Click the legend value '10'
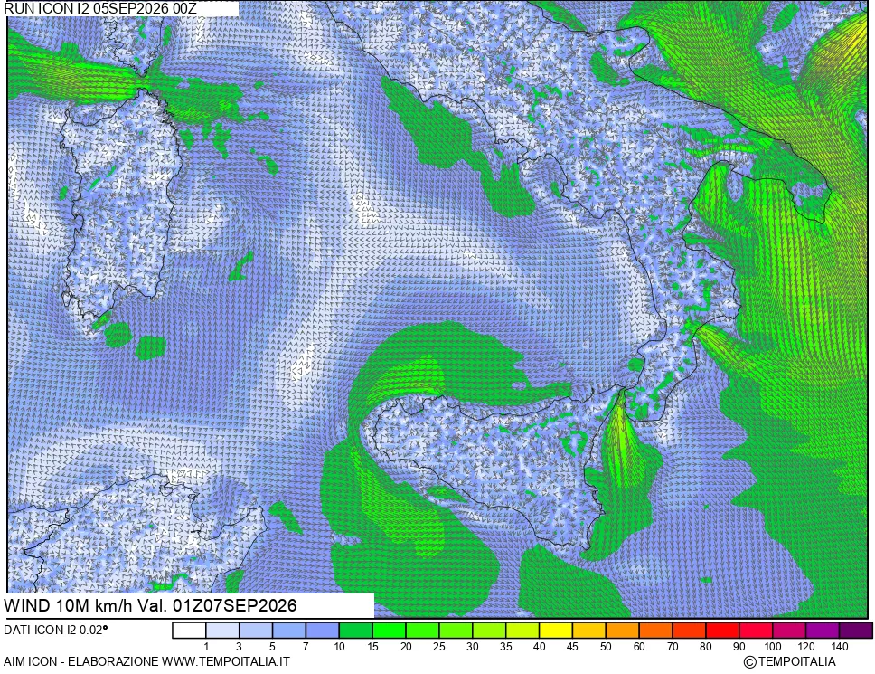The image size is (875, 674). (339, 647)
